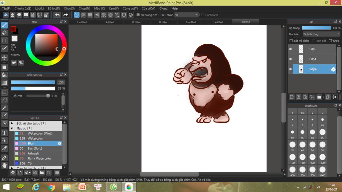342x192 pixels.
Task: Choose the Airbrush brush
Action: click(38, 153)
